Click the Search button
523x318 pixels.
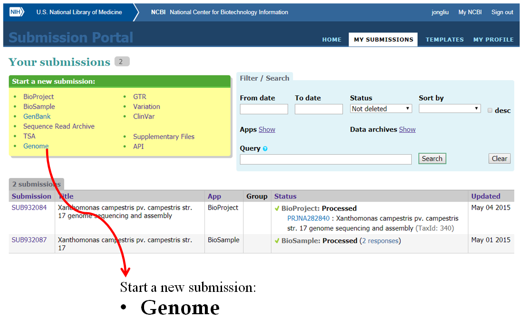pos(432,159)
